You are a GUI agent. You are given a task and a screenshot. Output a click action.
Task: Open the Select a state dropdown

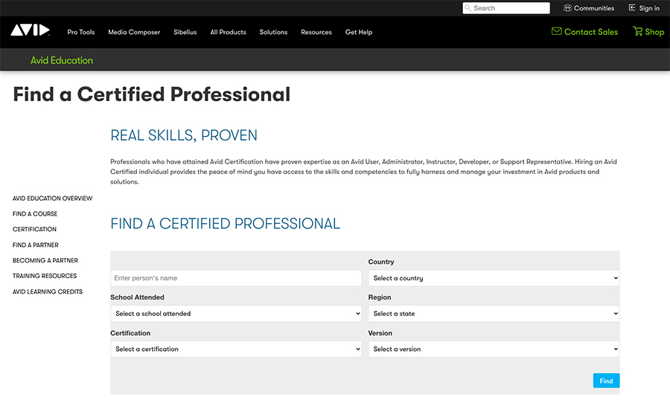pos(494,313)
